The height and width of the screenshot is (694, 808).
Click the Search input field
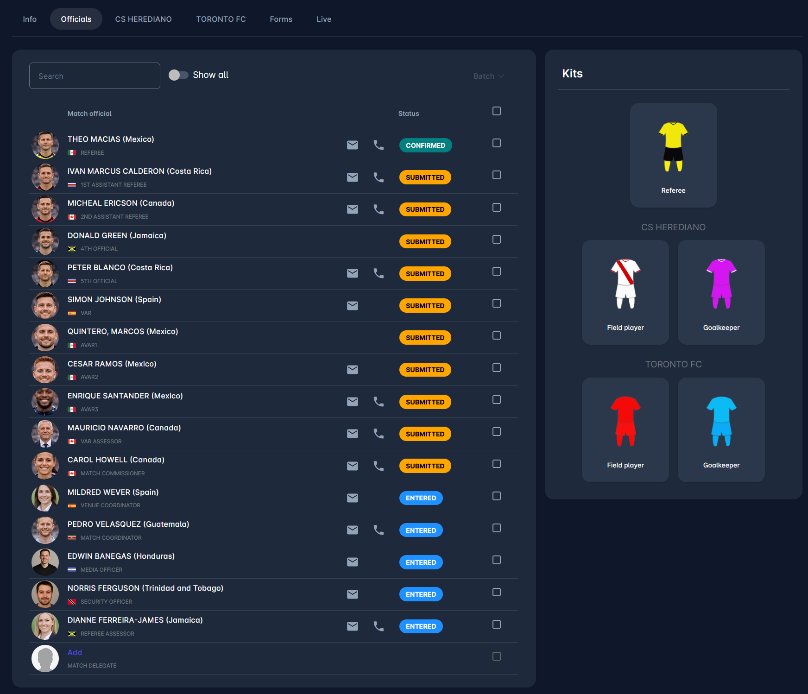pos(95,76)
